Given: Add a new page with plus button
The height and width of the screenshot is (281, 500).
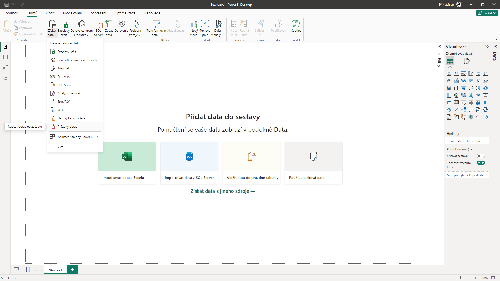Looking at the screenshot, I should [72, 270].
